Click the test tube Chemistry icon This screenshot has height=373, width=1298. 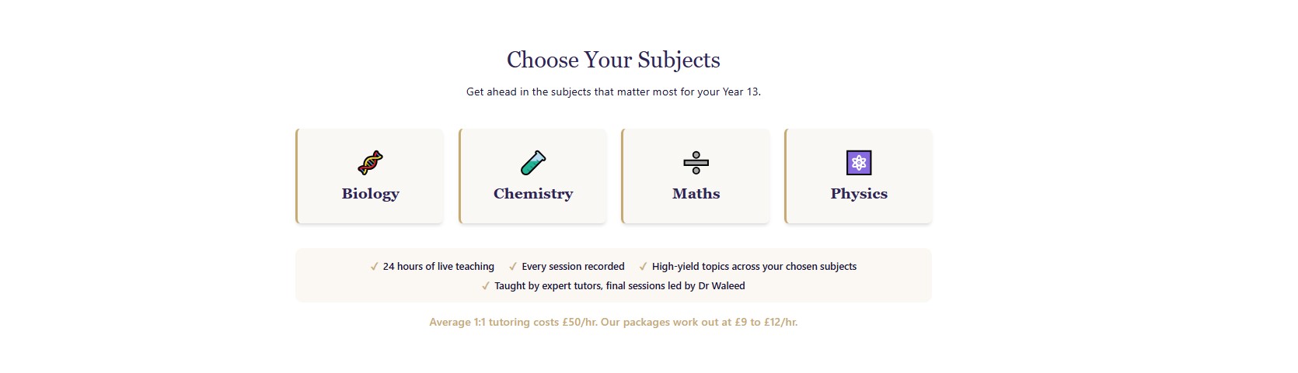tap(533, 163)
